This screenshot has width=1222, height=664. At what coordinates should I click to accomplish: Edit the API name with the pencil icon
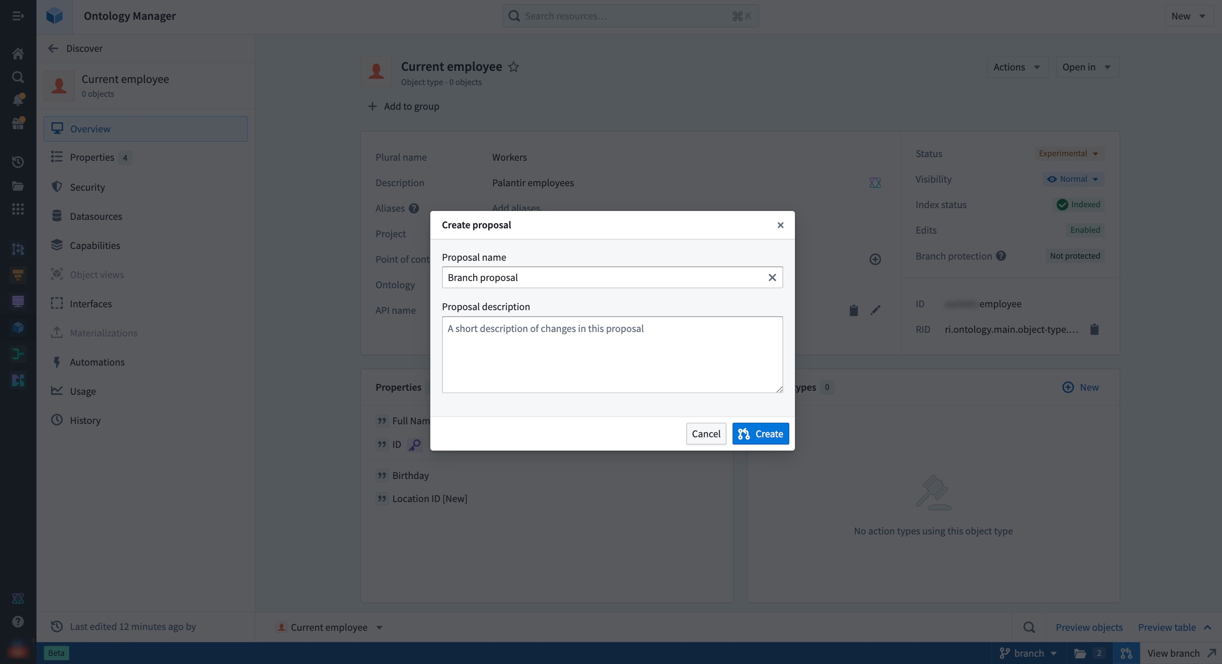[x=876, y=311]
